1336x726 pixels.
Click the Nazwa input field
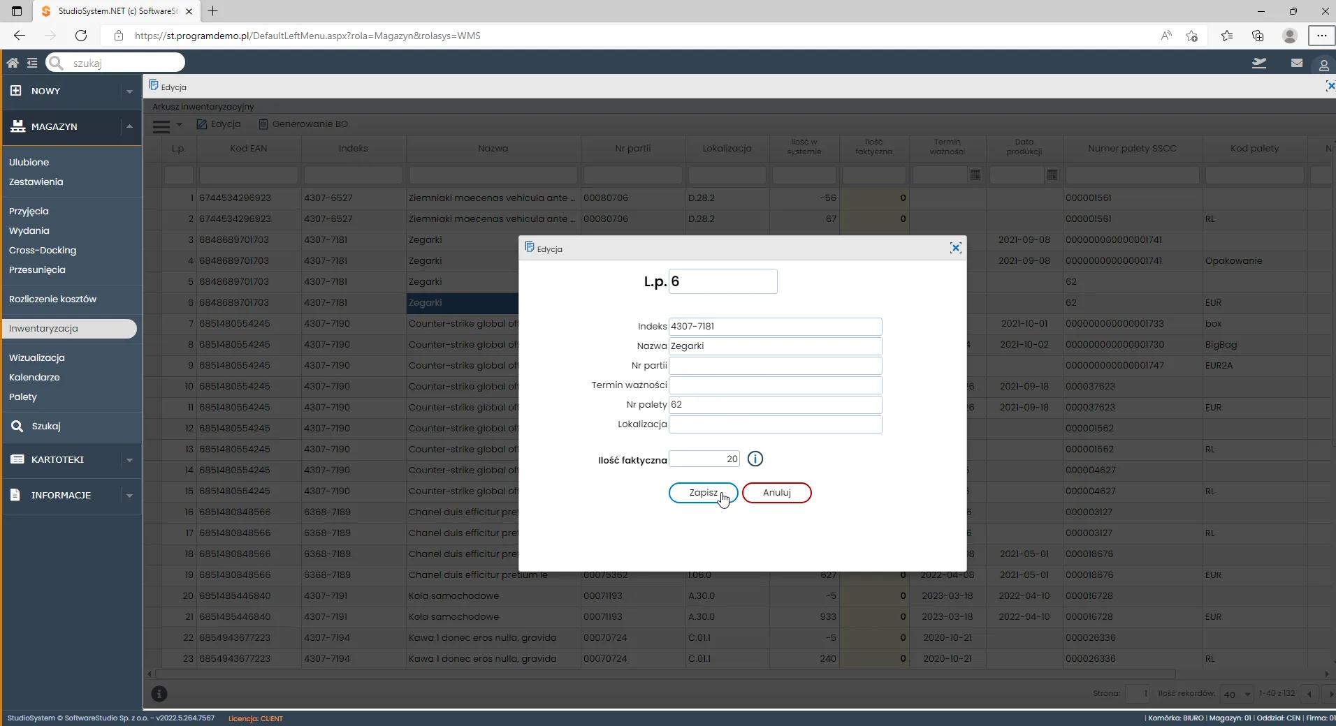point(775,346)
